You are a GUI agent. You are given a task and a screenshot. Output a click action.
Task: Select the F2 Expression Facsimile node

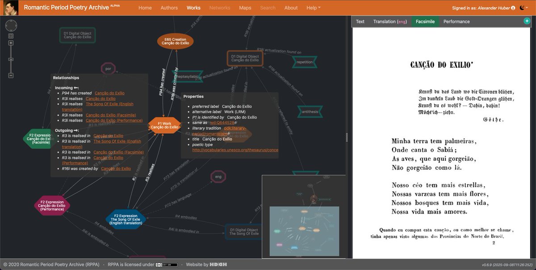click(x=40, y=138)
